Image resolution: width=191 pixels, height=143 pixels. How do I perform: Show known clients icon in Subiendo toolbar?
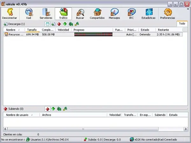pos(65,109)
